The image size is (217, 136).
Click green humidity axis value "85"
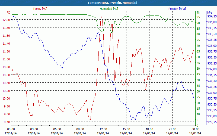(198, 29)
